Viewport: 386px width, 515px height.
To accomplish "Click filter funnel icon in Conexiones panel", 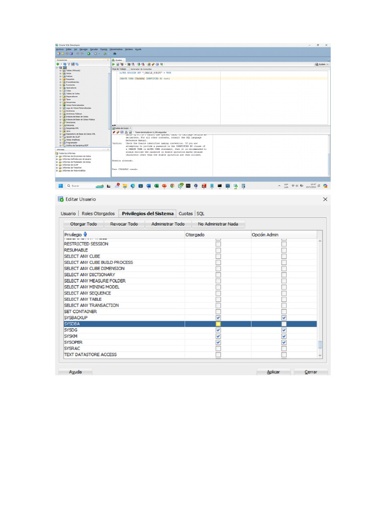I will tap(69, 64).
